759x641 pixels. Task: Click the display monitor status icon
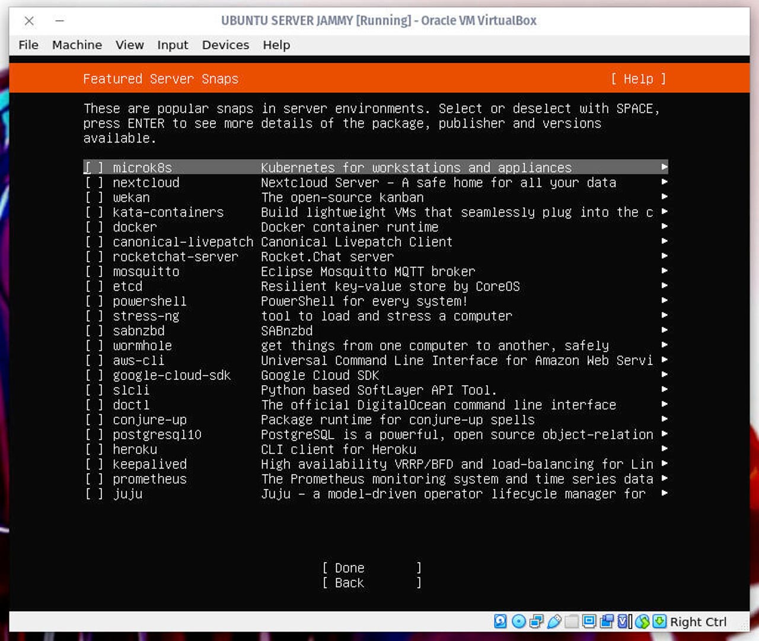point(589,621)
